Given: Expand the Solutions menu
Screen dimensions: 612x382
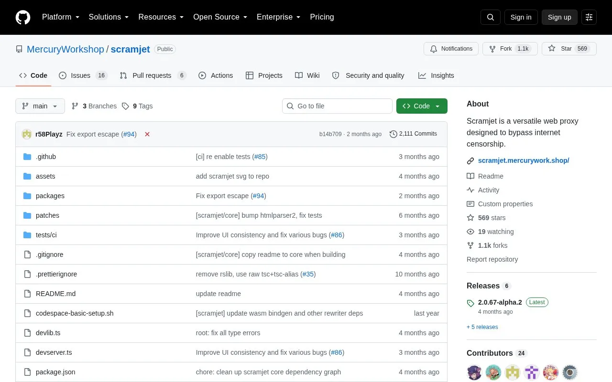Looking at the screenshot, I should pos(109,17).
